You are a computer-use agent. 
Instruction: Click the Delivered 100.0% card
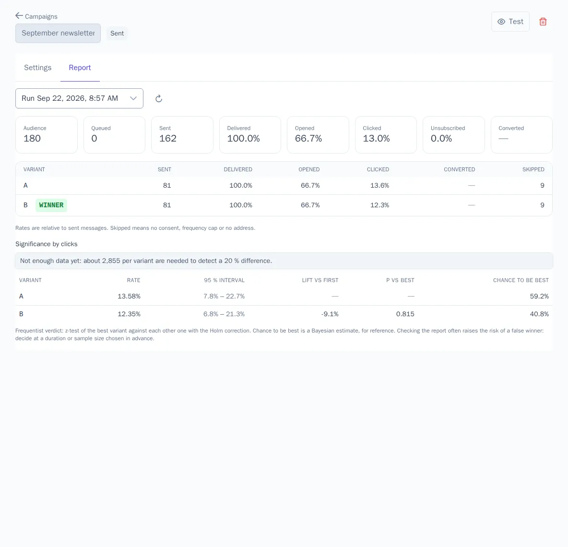click(x=250, y=135)
